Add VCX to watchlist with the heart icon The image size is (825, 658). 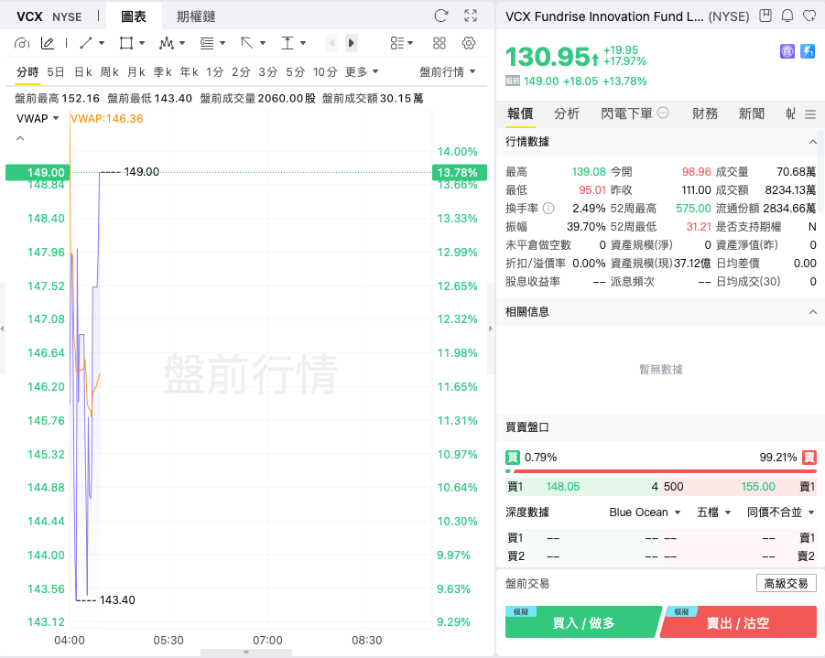click(809, 16)
